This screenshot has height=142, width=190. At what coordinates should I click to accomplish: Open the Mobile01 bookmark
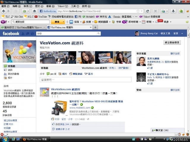[88, 17]
